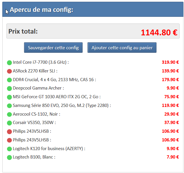Select the Corsair VS350, 350W item
This screenshot has width=184, height=173.
point(34,123)
